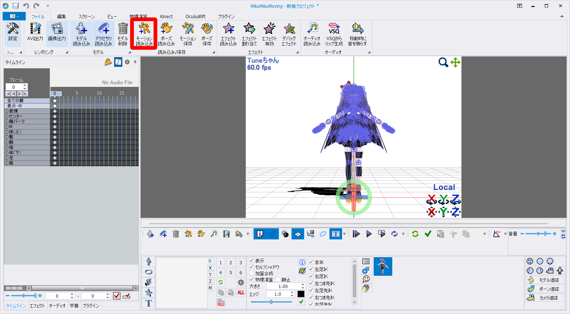The height and width of the screenshot is (314, 570).
Task: Select the star effect icon in left panel
Action: point(149,293)
